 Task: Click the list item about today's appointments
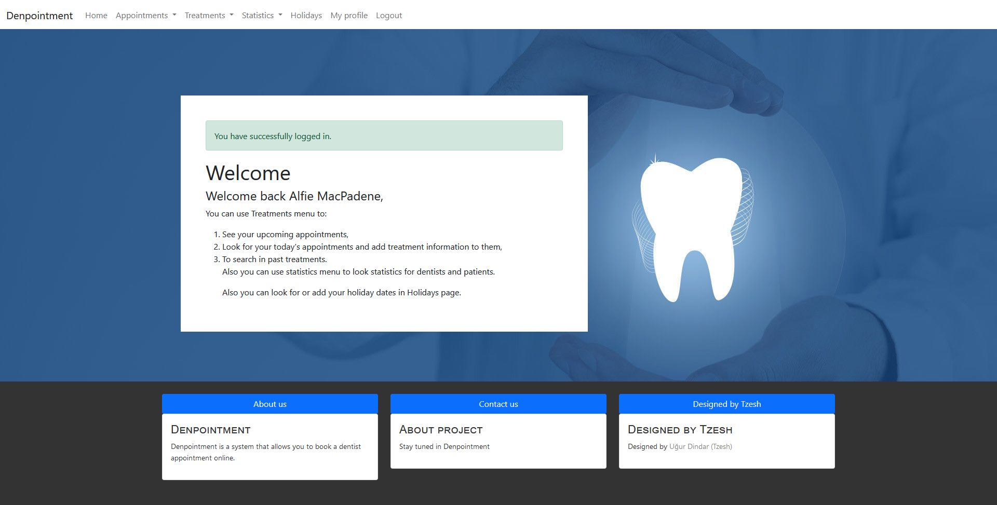coord(362,247)
